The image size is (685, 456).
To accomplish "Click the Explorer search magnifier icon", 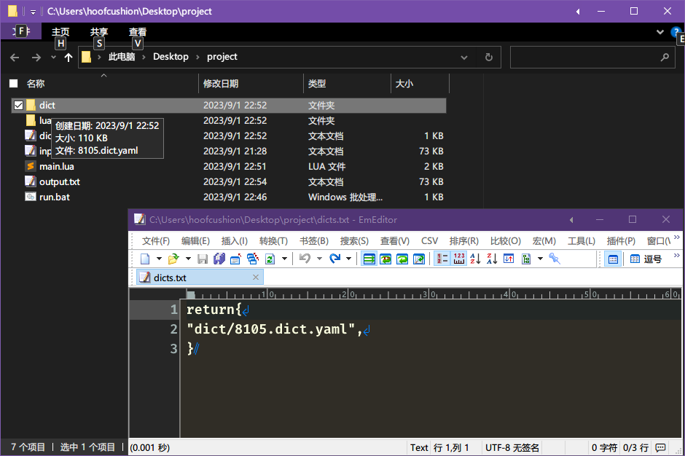I will pyautogui.click(x=665, y=58).
